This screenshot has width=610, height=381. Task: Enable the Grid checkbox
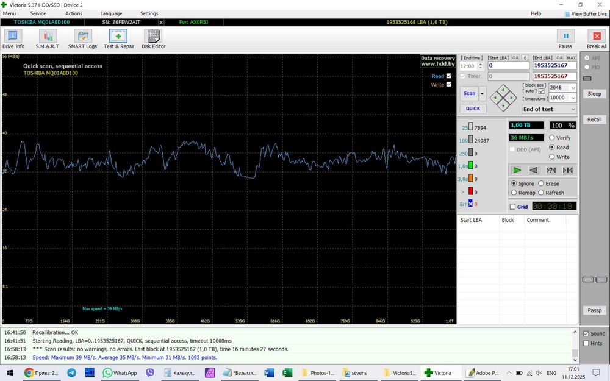coord(512,207)
